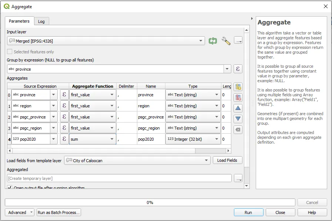
Task: Reload the Merged input layer
Action: coord(213,41)
